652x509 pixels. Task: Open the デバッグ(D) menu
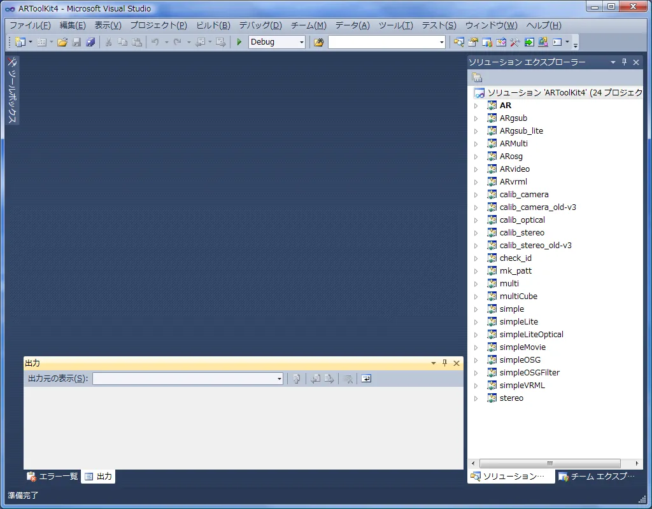[260, 25]
